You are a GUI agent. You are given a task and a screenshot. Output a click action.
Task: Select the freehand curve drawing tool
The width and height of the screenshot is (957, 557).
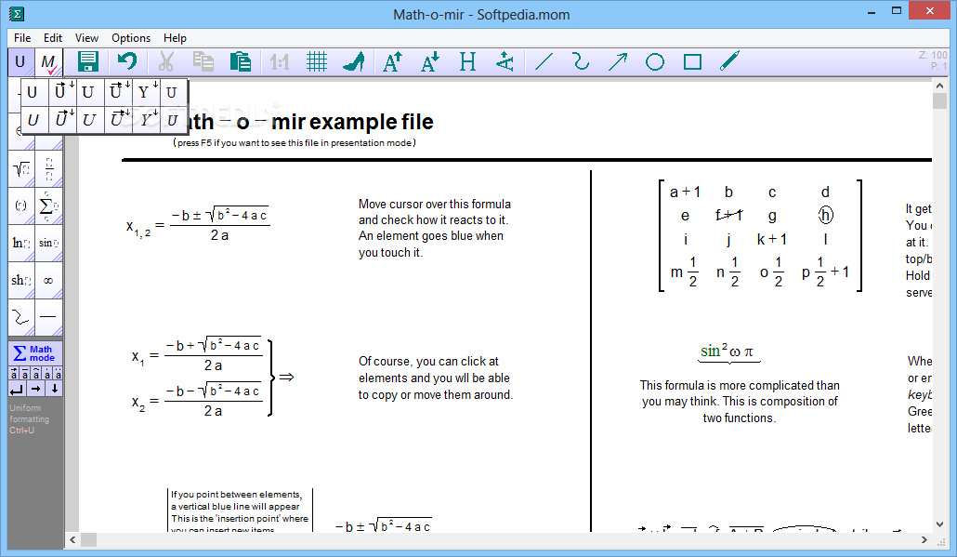point(581,61)
